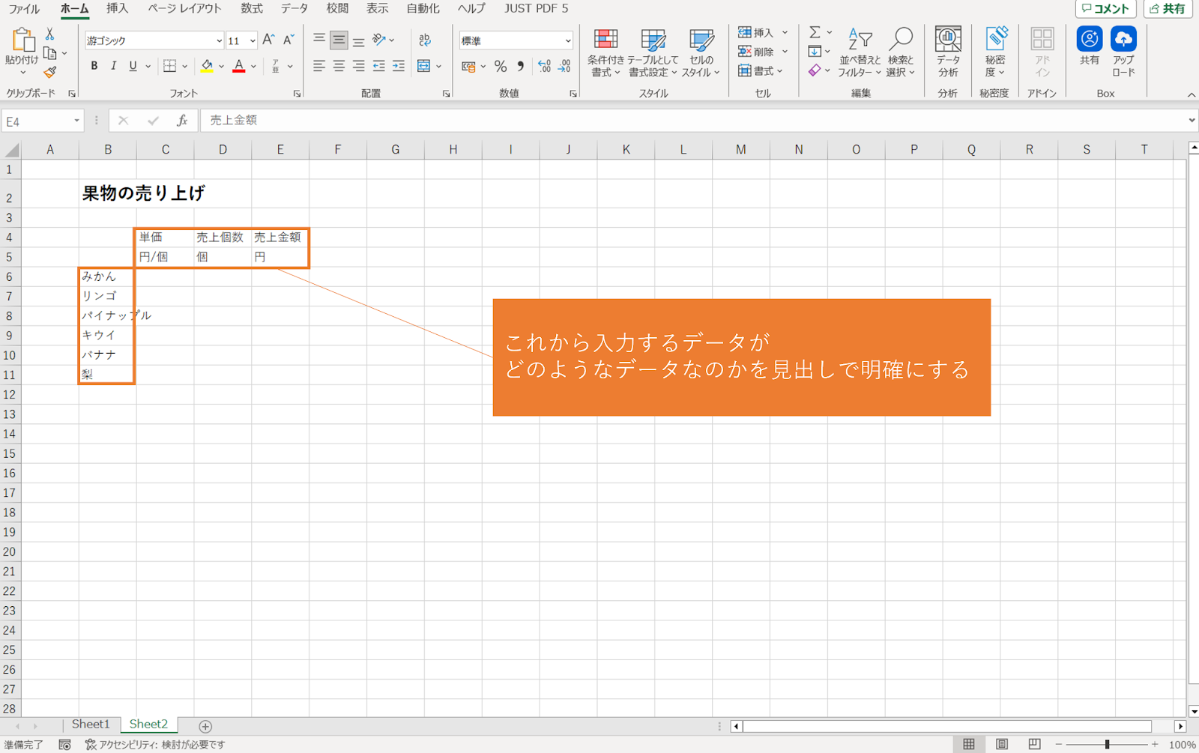Click the text Orientation icon

(379, 40)
